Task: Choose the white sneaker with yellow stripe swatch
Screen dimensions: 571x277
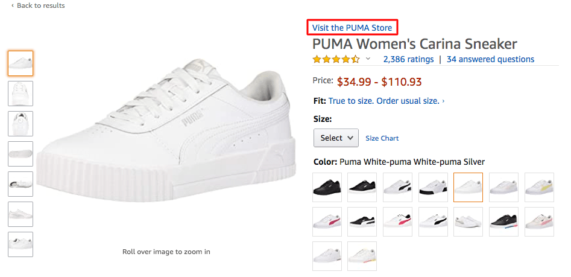Action: [x=539, y=187]
